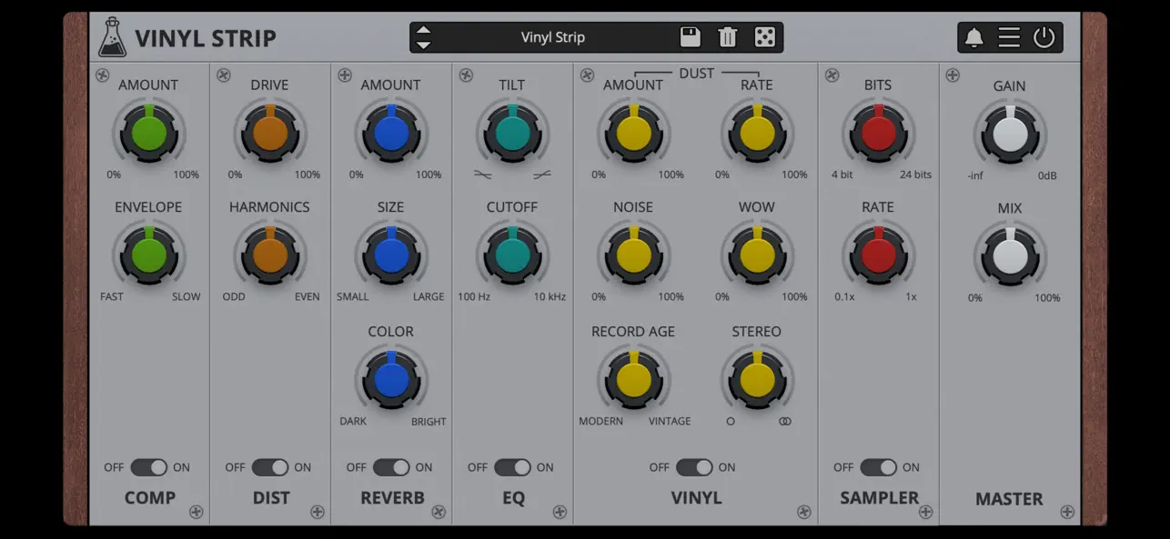1170x539 pixels.
Task: Click the power button to bypass plugin
Action: 1044,37
